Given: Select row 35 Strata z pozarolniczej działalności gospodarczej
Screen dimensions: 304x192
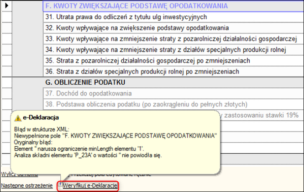Looking at the screenshot, I should [x=173, y=61].
